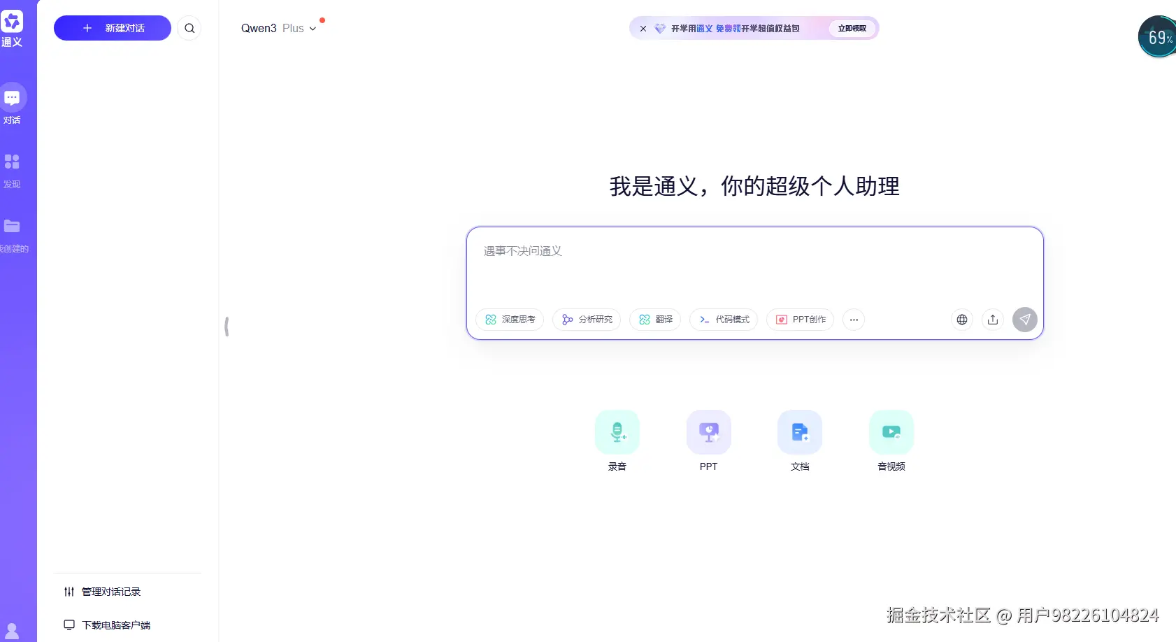This screenshot has width=1176, height=642.
Task: Claim the promotion via 立即领取
Action: (x=852, y=29)
